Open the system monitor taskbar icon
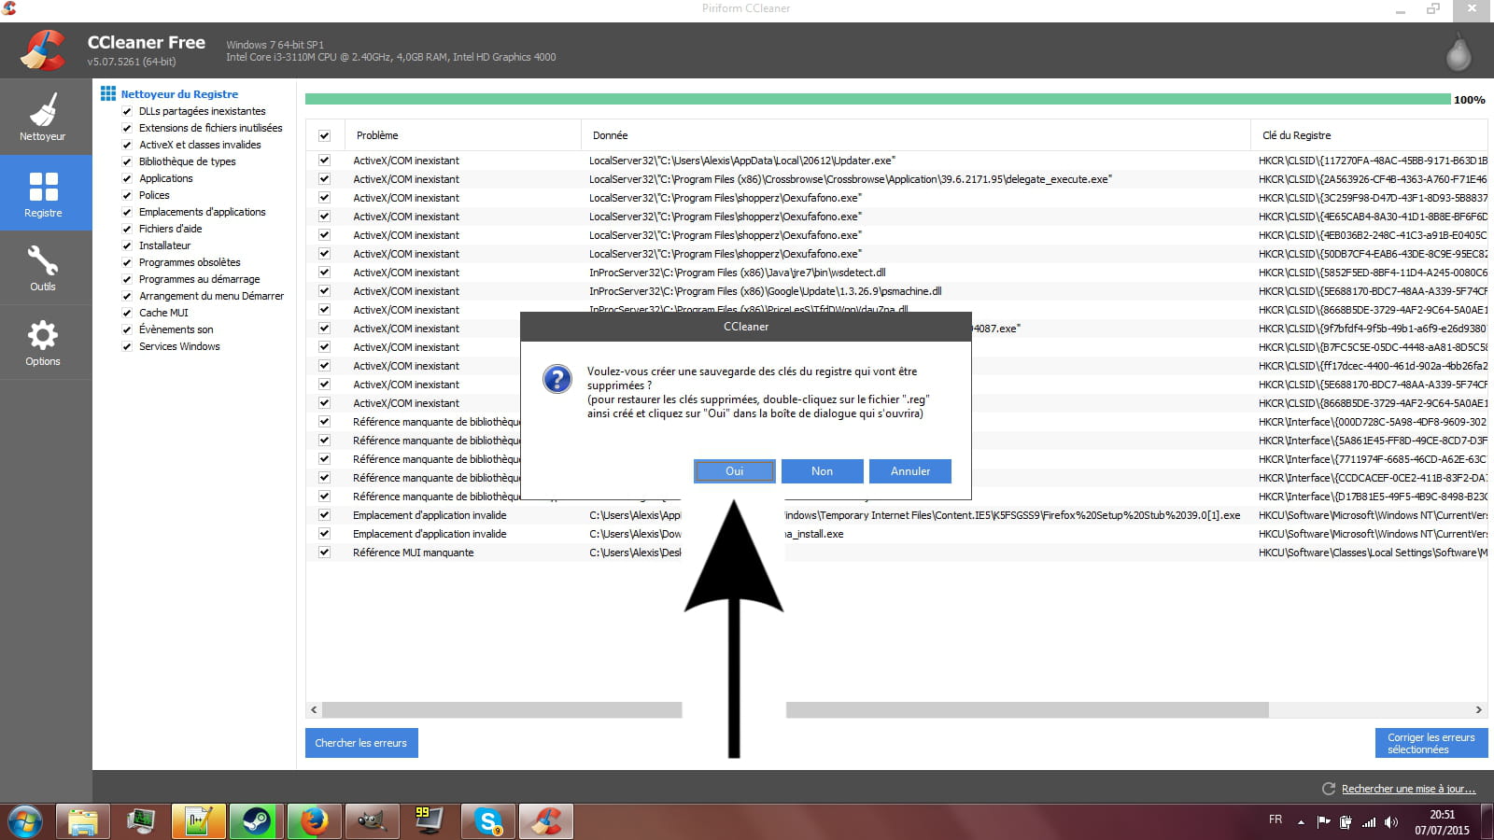 click(x=141, y=822)
